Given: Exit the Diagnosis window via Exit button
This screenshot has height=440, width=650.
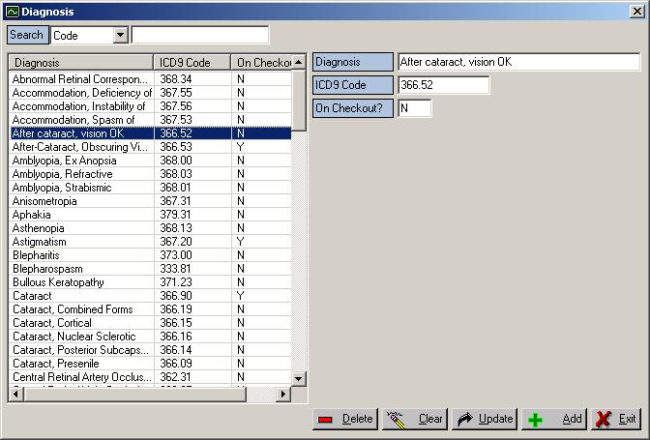Looking at the screenshot, I should tap(615, 419).
